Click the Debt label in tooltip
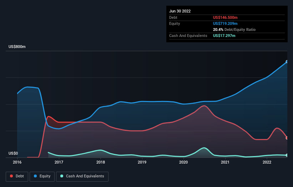Image resolution: width=293 pixels, height=187 pixels. [173, 17]
